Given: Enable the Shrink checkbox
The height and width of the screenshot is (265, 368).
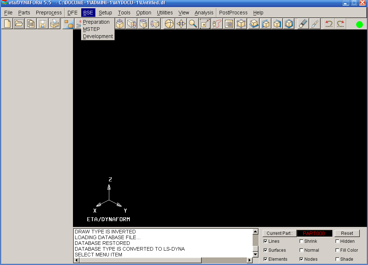Looking at the screenshot, I should click(x=302, y=241).
